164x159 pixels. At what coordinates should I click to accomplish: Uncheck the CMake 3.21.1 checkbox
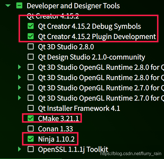coord(31,118)
